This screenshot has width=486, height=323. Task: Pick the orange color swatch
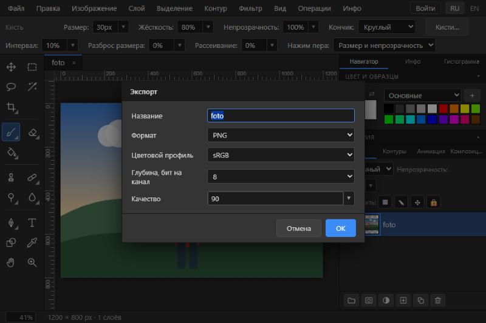[454, 108]
